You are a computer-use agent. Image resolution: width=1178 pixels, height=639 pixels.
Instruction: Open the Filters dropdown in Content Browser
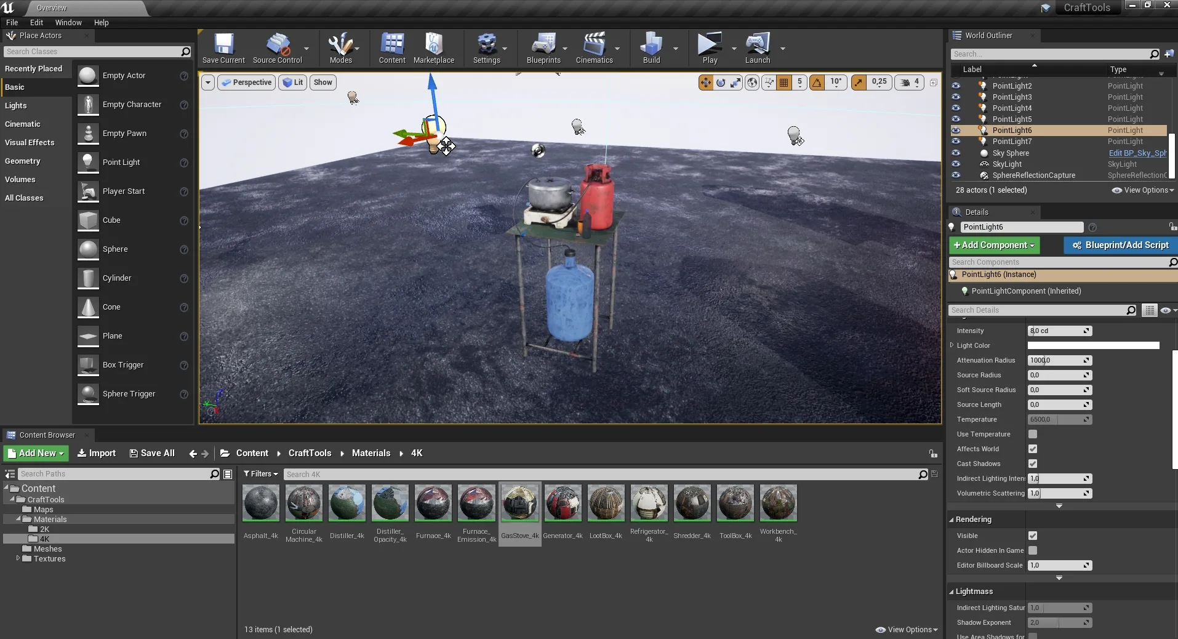[261, 474]
